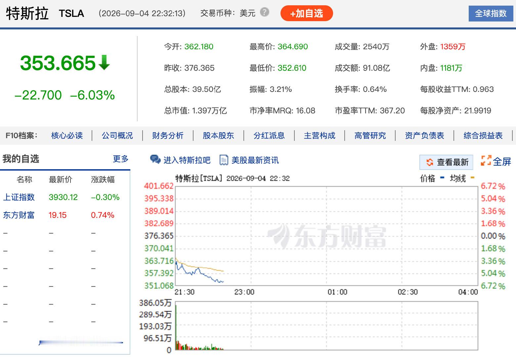Click the help question mark icon beside 美元
The image size is (516, 357).
click(264, 12)
